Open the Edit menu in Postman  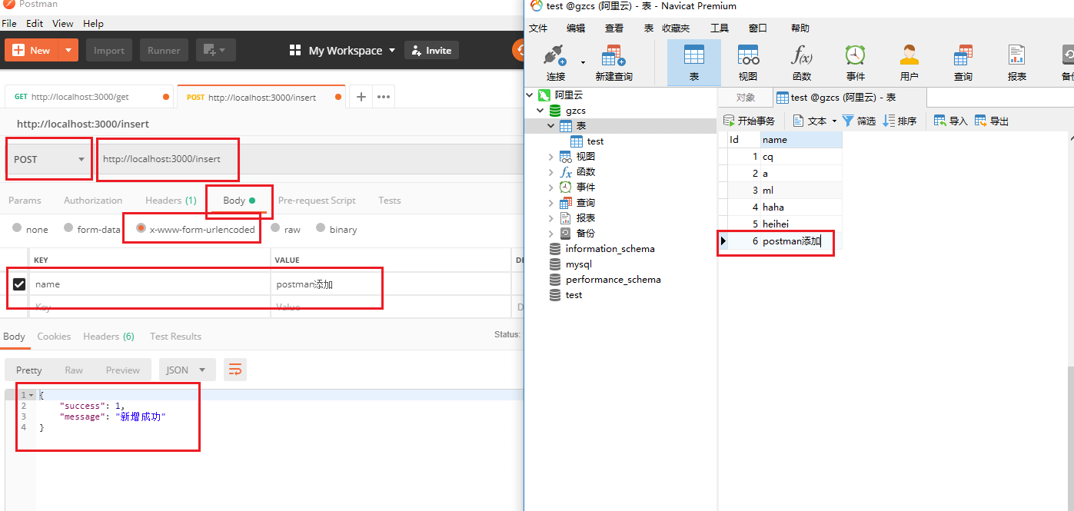(35, 24)
